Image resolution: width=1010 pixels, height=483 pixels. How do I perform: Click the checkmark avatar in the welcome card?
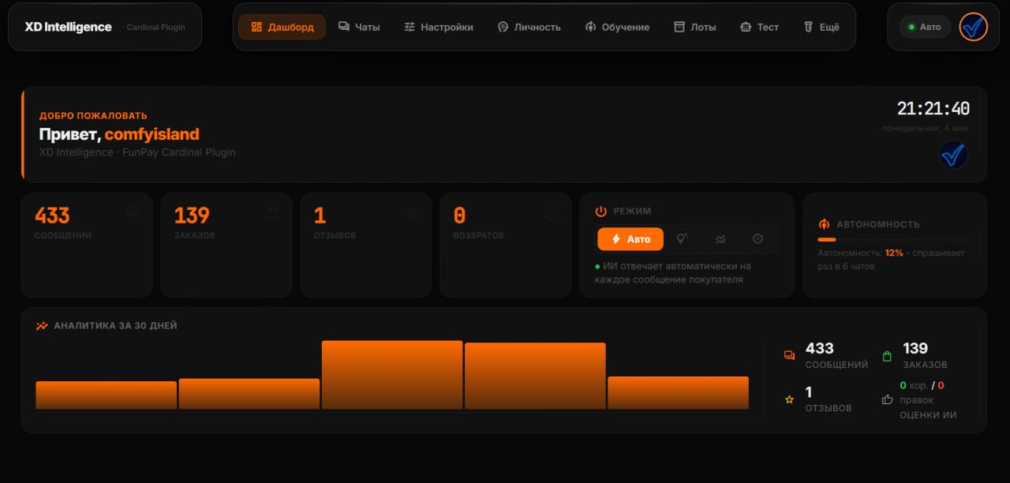click(x=953, y=155)
